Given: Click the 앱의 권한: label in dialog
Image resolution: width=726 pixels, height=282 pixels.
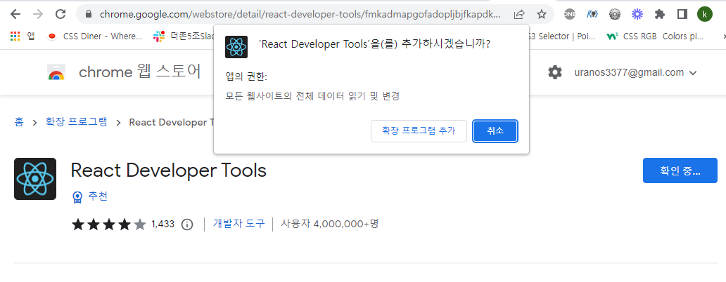Looking at the screenshot, I should (246, 76).
